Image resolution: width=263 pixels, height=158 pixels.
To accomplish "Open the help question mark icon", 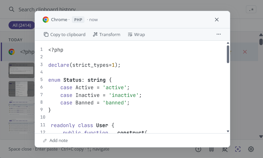I will 198,149.
